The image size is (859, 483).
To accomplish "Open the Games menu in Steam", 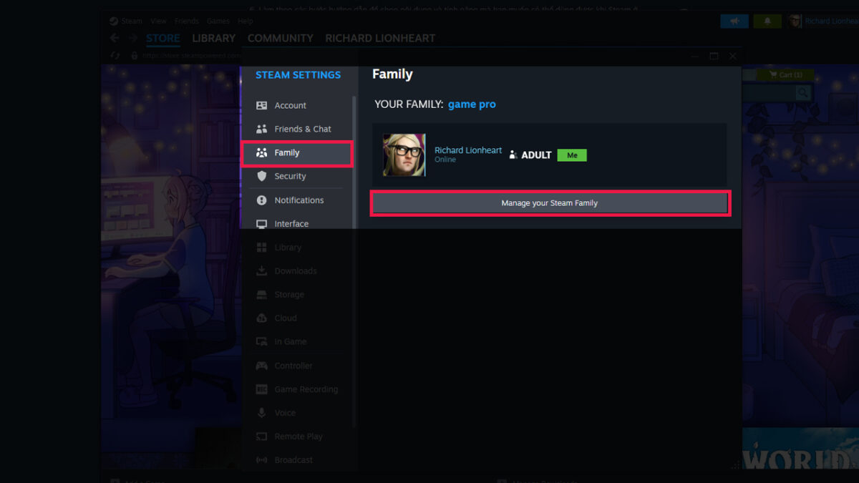I will (x=218, y=21).
